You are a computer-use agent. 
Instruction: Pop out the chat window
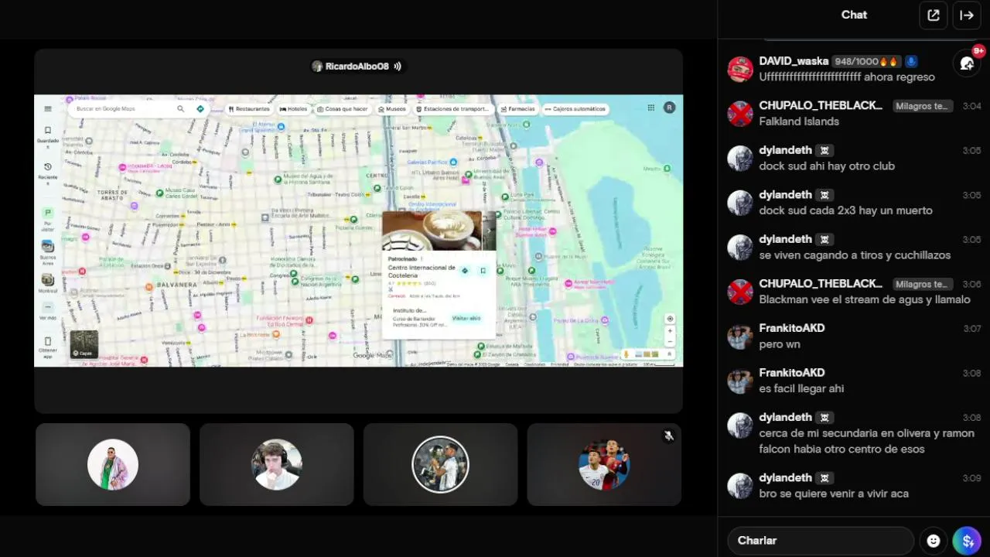click(934, 15)
